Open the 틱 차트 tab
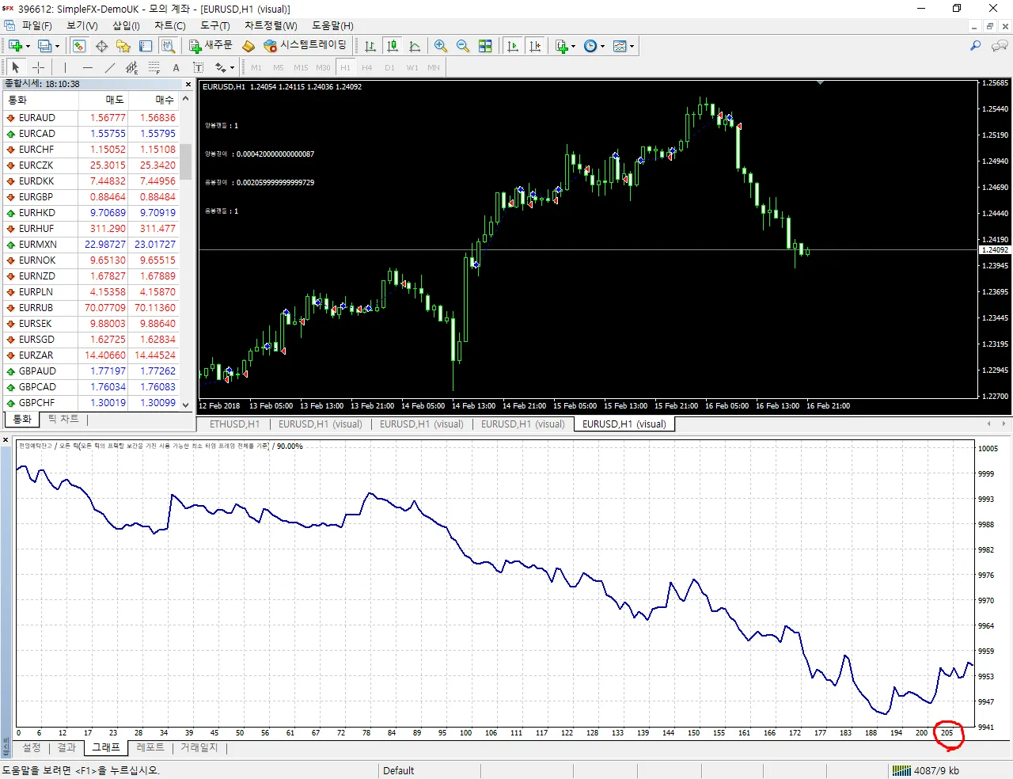Image resolution: width=1013 pixels, height=779 pixels. coord(63,419)
